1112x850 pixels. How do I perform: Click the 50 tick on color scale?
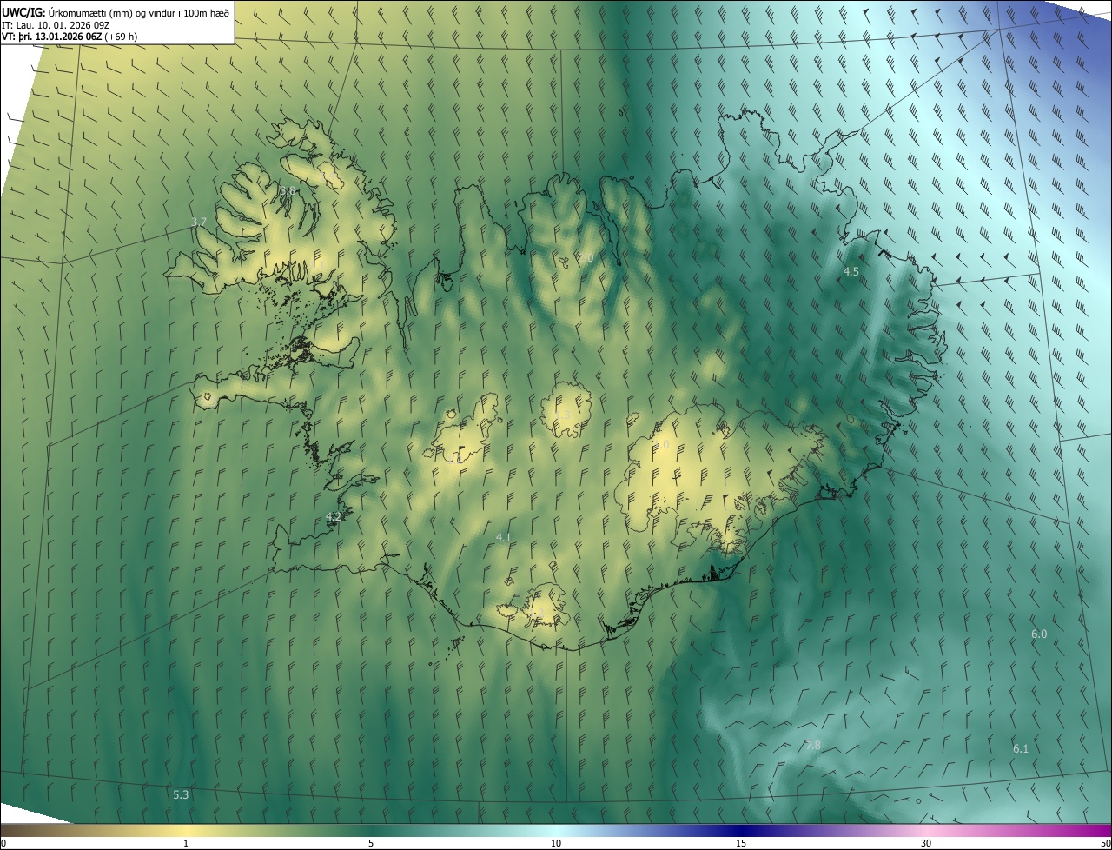point(1105,843)
